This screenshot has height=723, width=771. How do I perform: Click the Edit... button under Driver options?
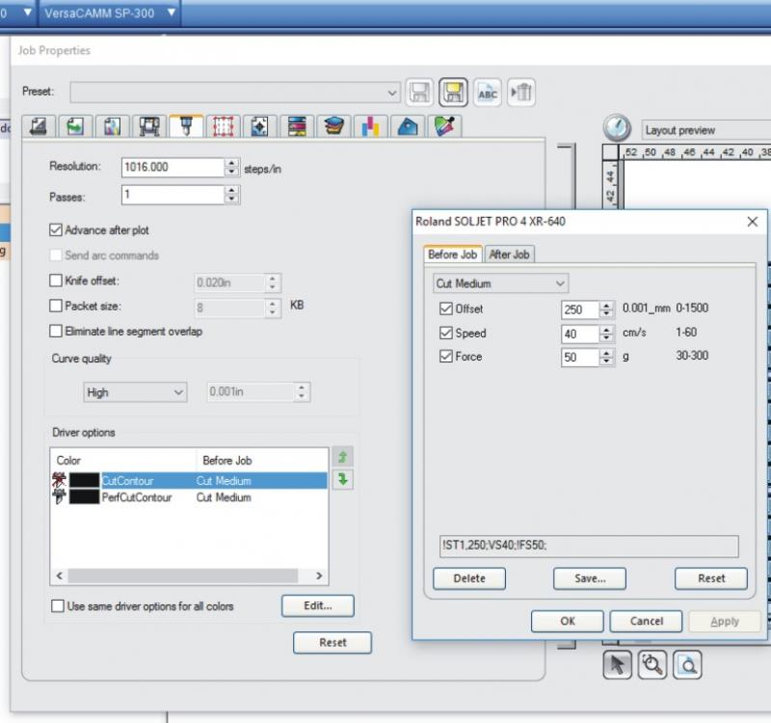click(318, 605)
